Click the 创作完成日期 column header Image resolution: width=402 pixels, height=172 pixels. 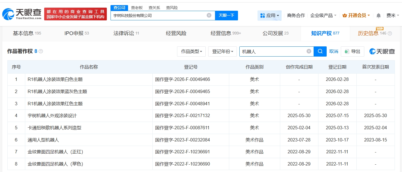(299, 67)
